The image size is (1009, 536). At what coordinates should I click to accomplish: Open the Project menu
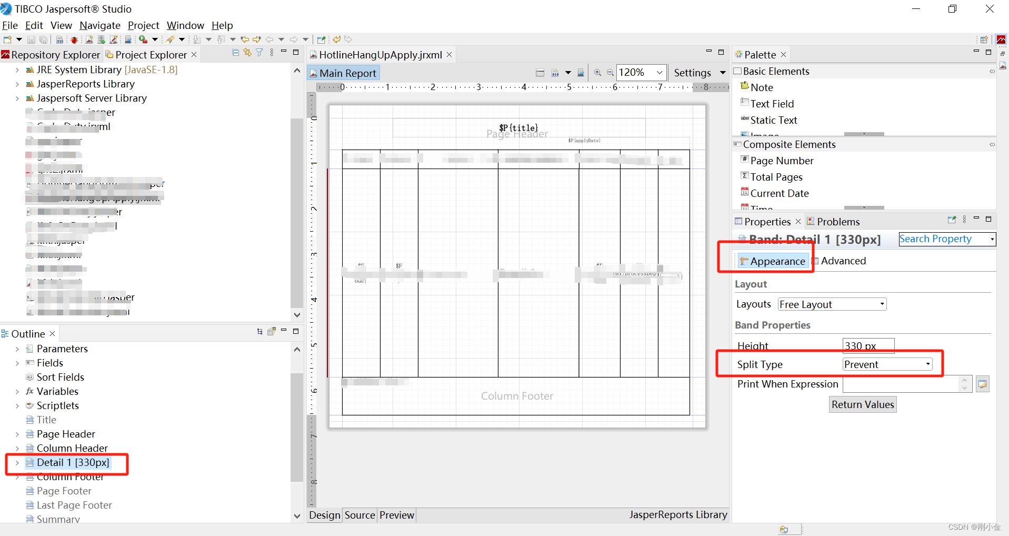(x=143, y=25)
